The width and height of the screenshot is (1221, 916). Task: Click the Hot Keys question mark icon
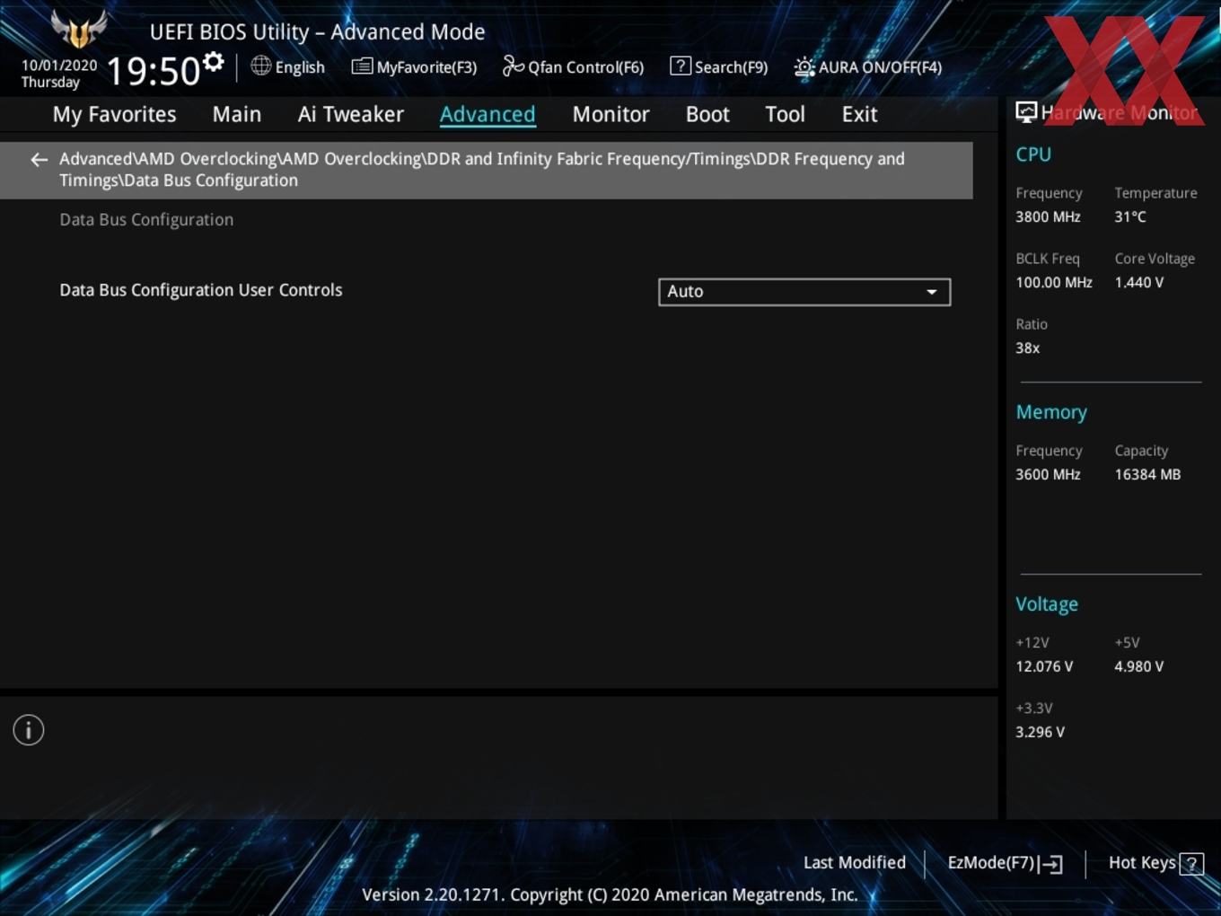pos(1191,864)
